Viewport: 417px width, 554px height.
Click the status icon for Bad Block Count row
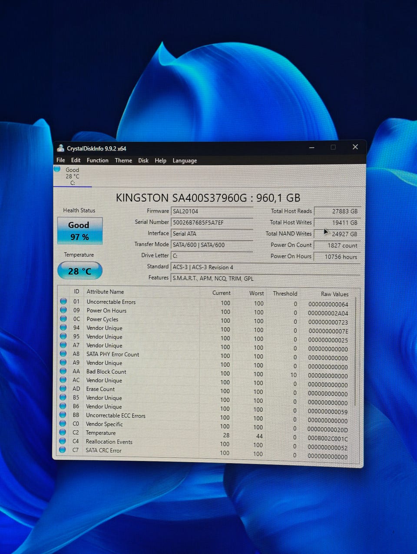coord(63,371)
